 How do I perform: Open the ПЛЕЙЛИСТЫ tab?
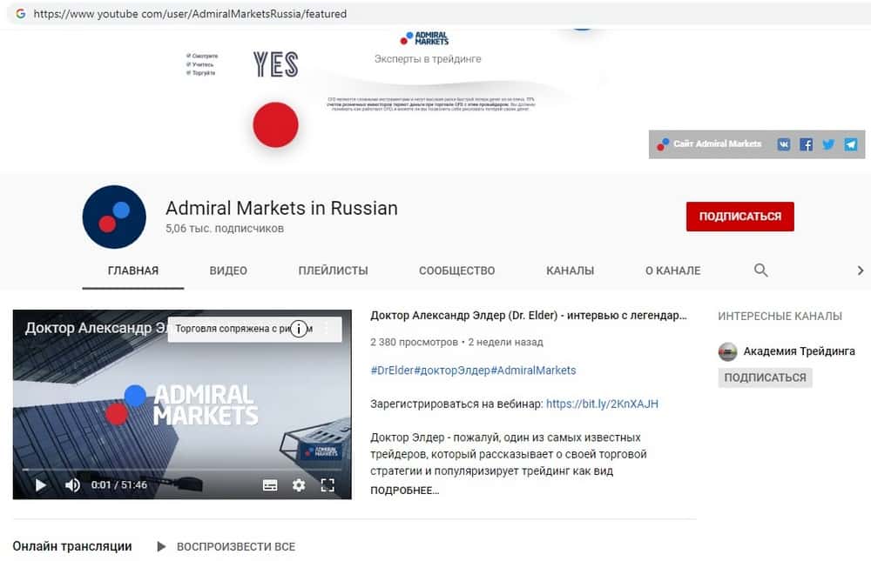[333, 270]
